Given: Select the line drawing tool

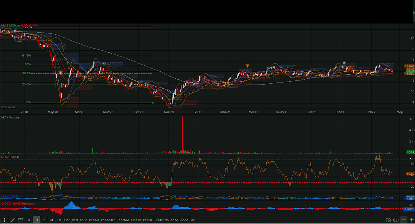Looking at the screenshot, I should coord(13,220).
